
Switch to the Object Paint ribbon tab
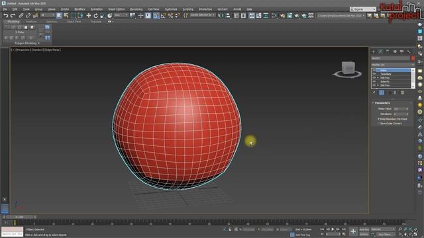point(74,22)
